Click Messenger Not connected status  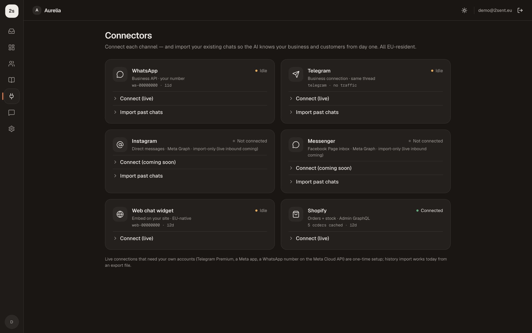[x=426, y=141]
